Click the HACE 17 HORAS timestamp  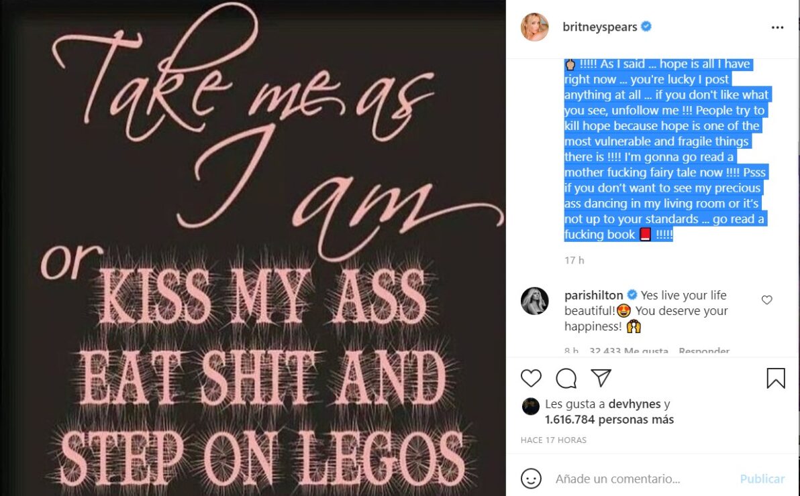coord(554,440)
